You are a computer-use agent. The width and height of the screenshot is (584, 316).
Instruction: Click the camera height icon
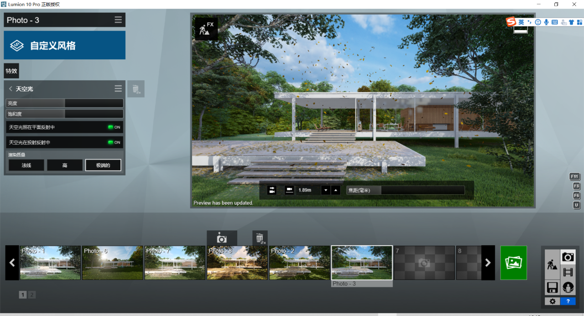tap(289, 190)
